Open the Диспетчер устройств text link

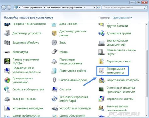pos(27,33)
